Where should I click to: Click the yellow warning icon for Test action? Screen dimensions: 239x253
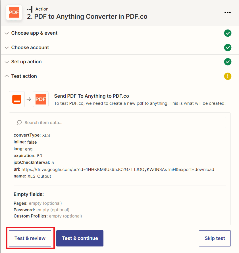(x=228, y=76)
